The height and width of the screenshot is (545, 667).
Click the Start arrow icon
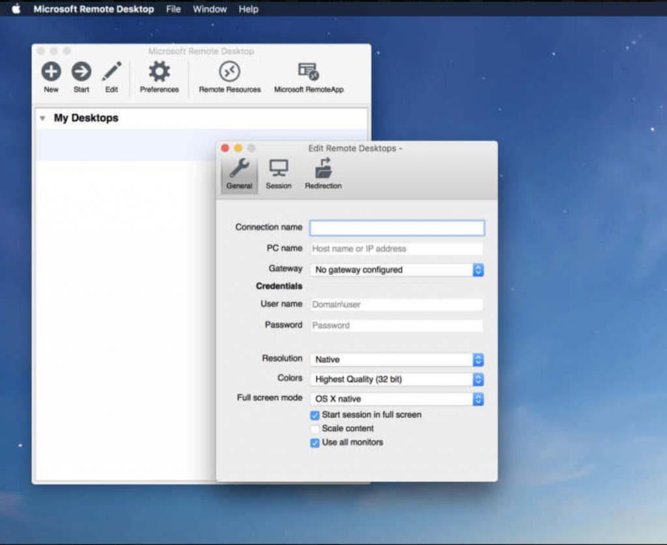pyautogui.click(x=81, y=72)
